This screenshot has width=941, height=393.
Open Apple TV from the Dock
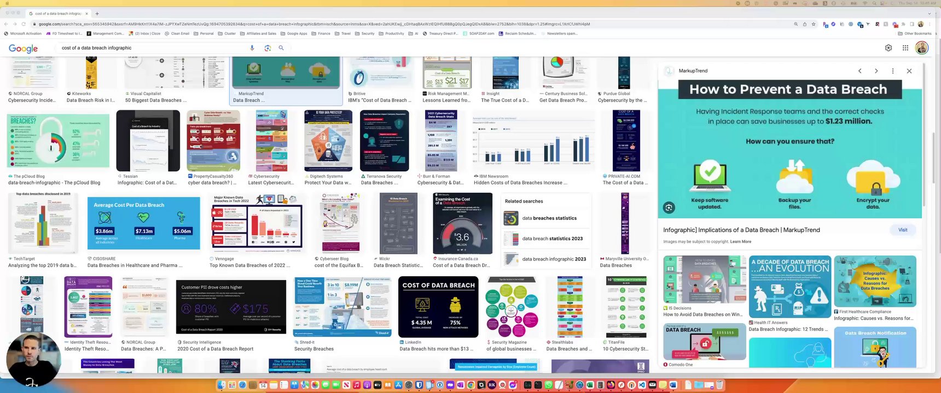pos(377,385)
